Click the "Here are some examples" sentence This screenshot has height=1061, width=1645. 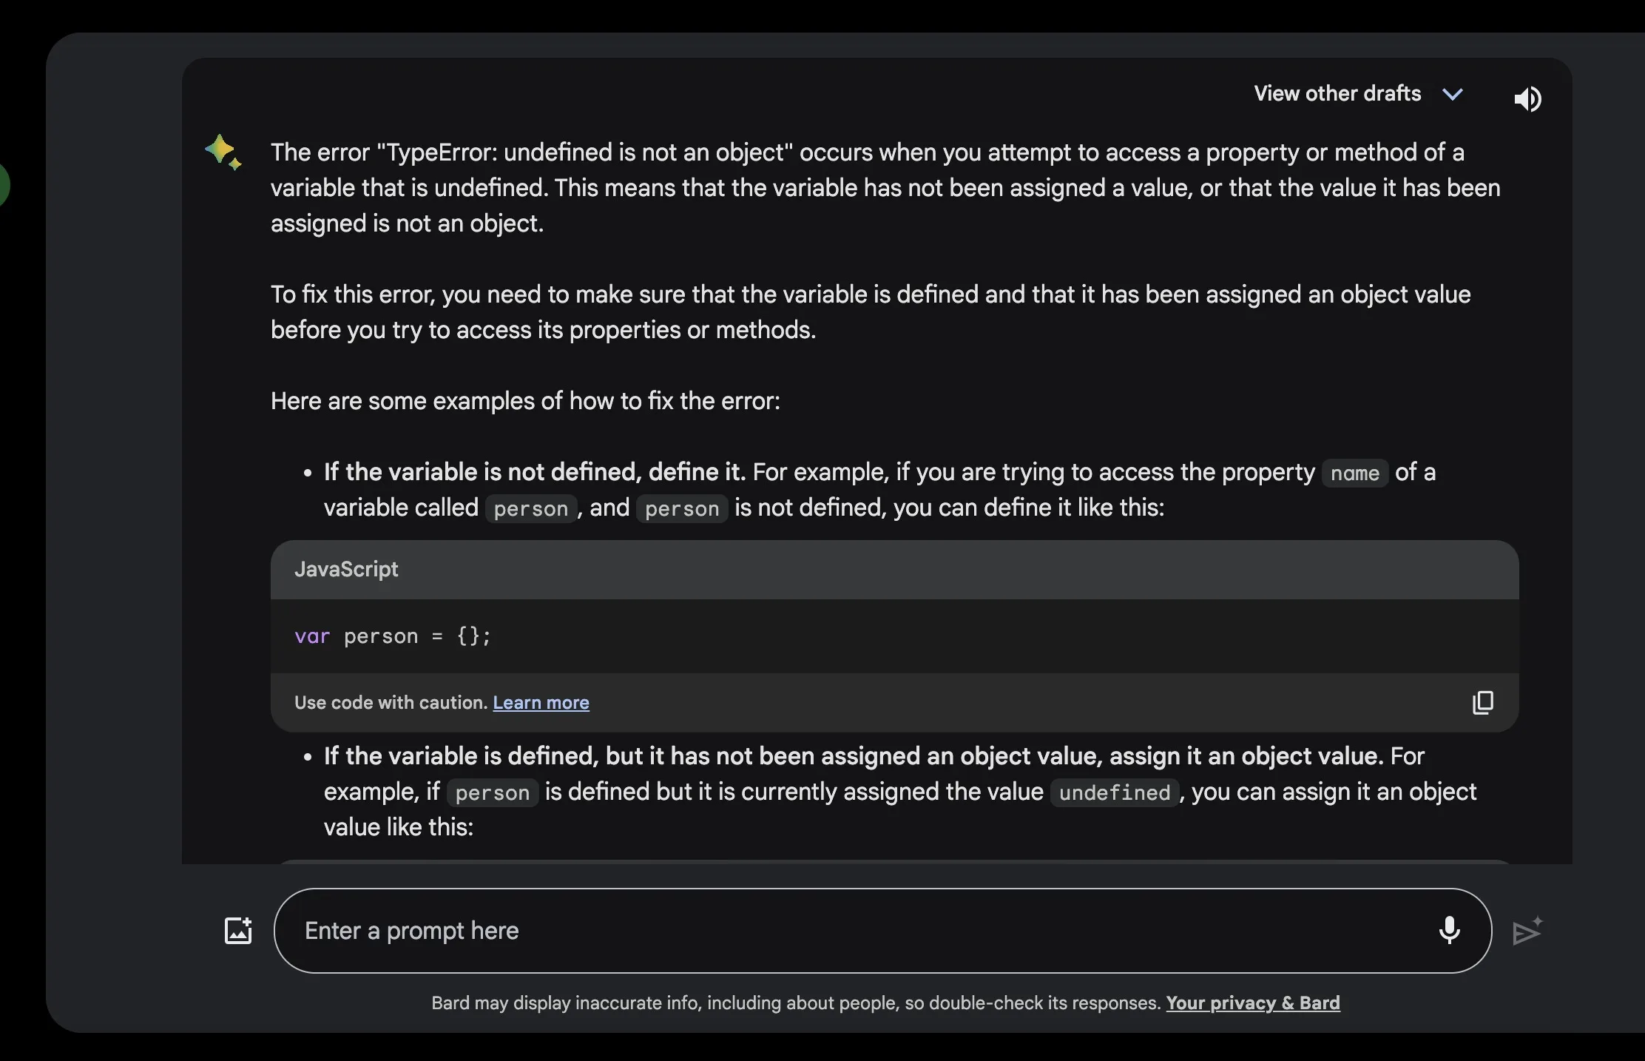click(x=525, y=401)
